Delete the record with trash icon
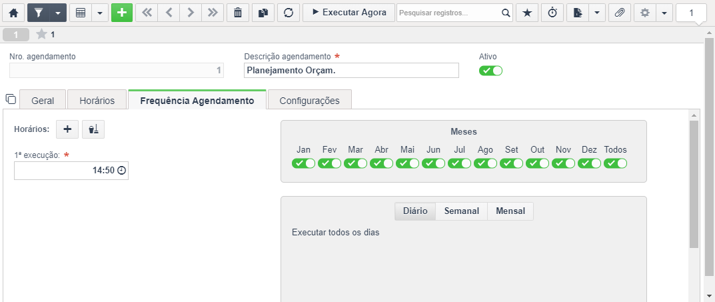This screenshot has height=302, width=715. 238,13
